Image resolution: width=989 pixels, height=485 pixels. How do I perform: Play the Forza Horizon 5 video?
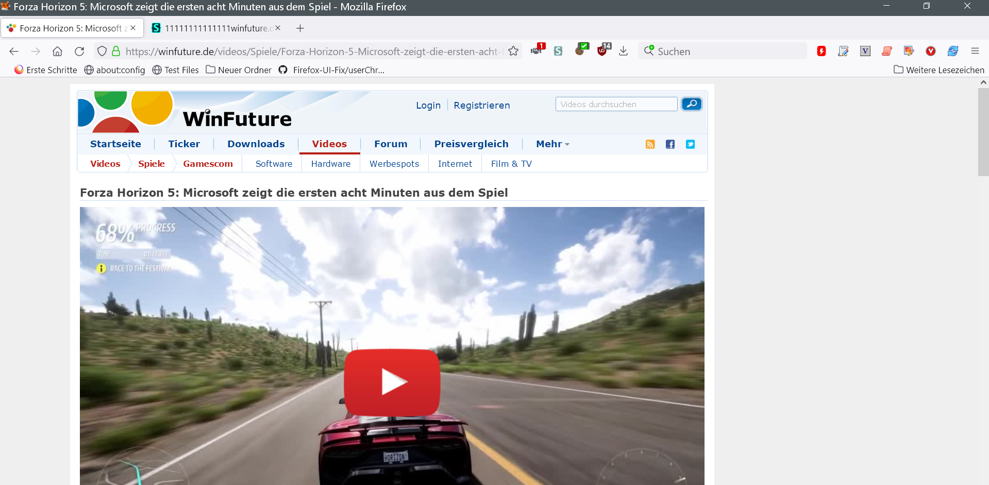coord(392,382)
